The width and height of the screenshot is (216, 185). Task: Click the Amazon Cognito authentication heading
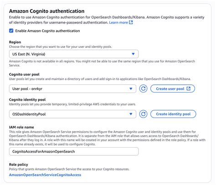click(47, 11)
